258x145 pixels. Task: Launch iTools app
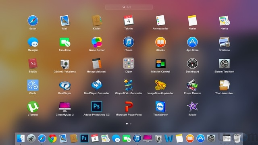tap(33, 85)
